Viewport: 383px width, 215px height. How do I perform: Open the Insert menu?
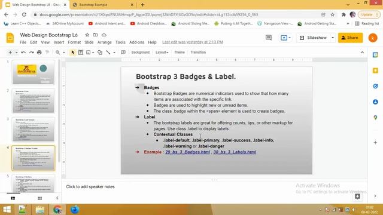point(59,42)
